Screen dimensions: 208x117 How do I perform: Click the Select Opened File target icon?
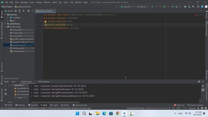[x=16, y=11]
